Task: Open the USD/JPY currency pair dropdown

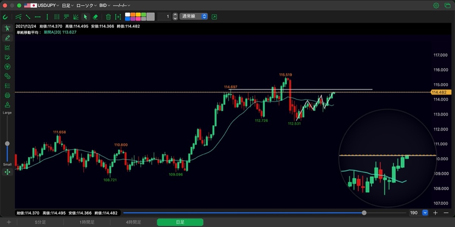Action: [42, 6]
